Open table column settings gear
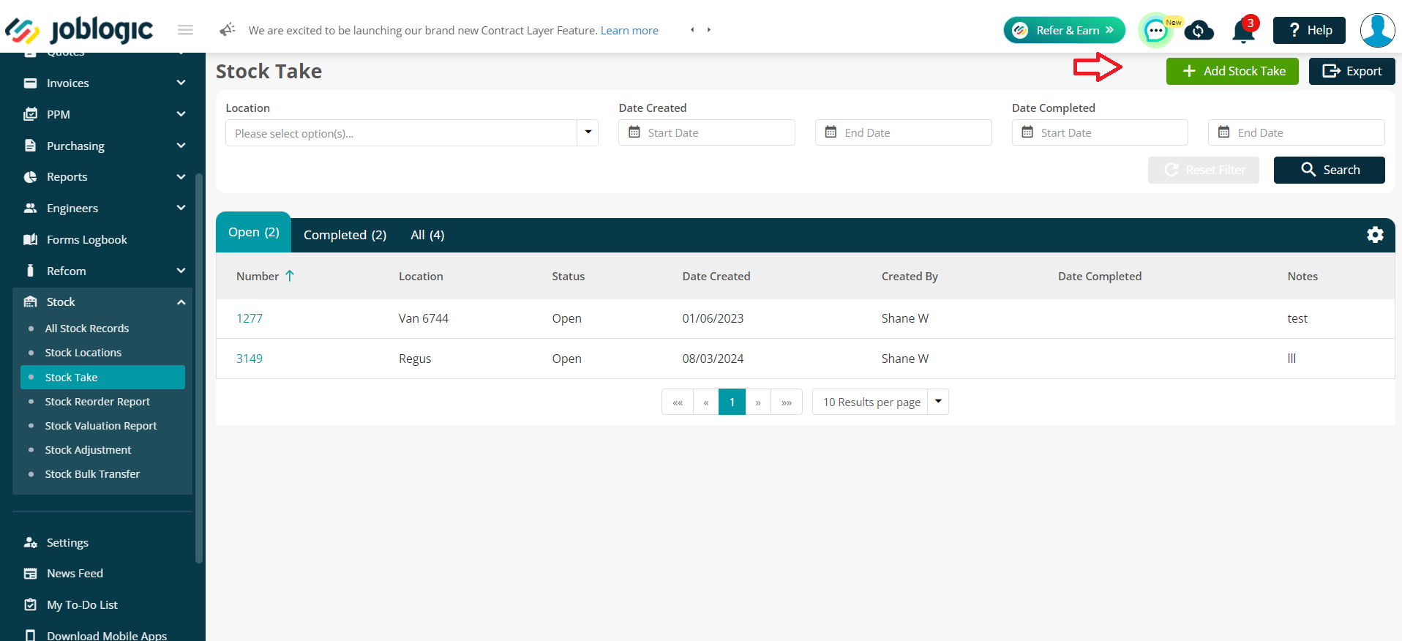Image resolution: width=1402 pixels, height=641 pixels. point(1375,235)
